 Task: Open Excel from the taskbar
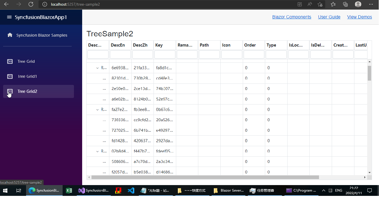69,190
